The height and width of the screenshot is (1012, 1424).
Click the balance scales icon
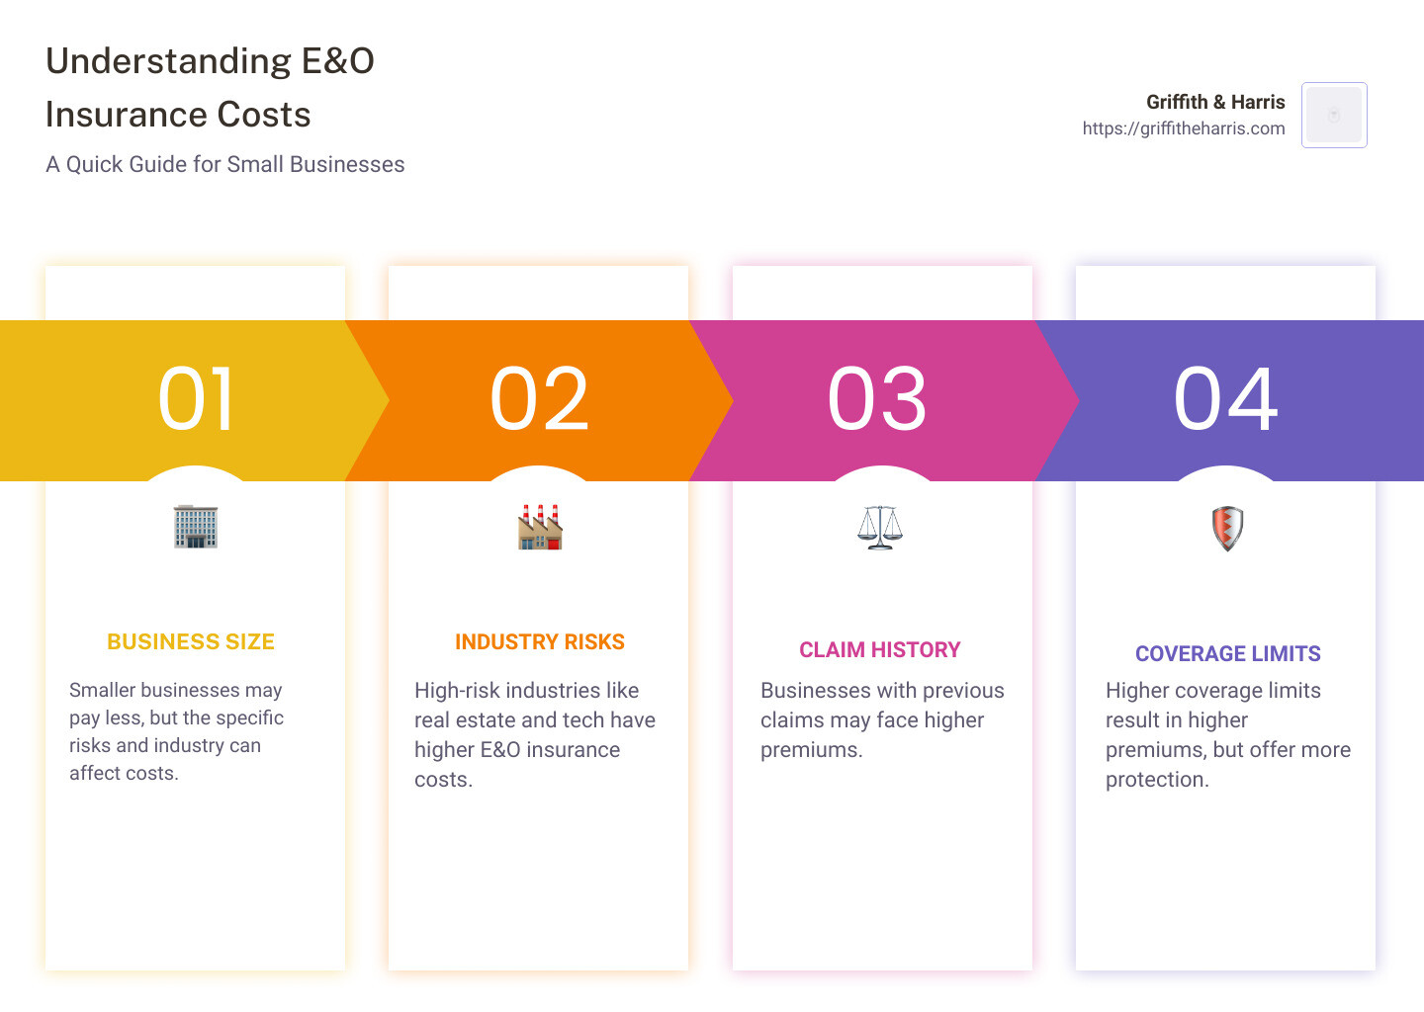(x=880, y=528)
